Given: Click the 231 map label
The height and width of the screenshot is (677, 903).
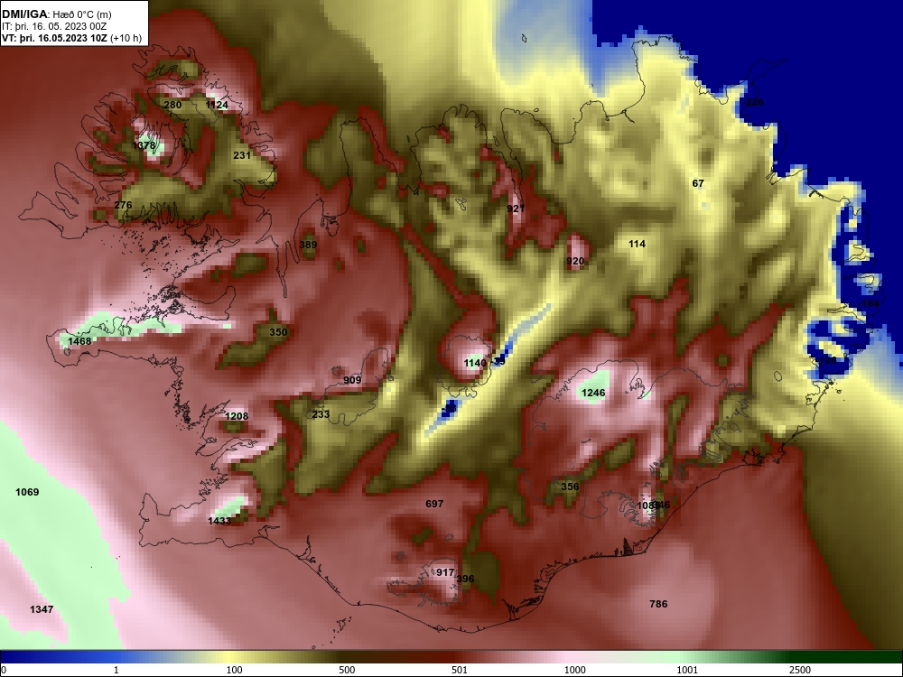Looking at the screenshot, I should click(242, 155).
